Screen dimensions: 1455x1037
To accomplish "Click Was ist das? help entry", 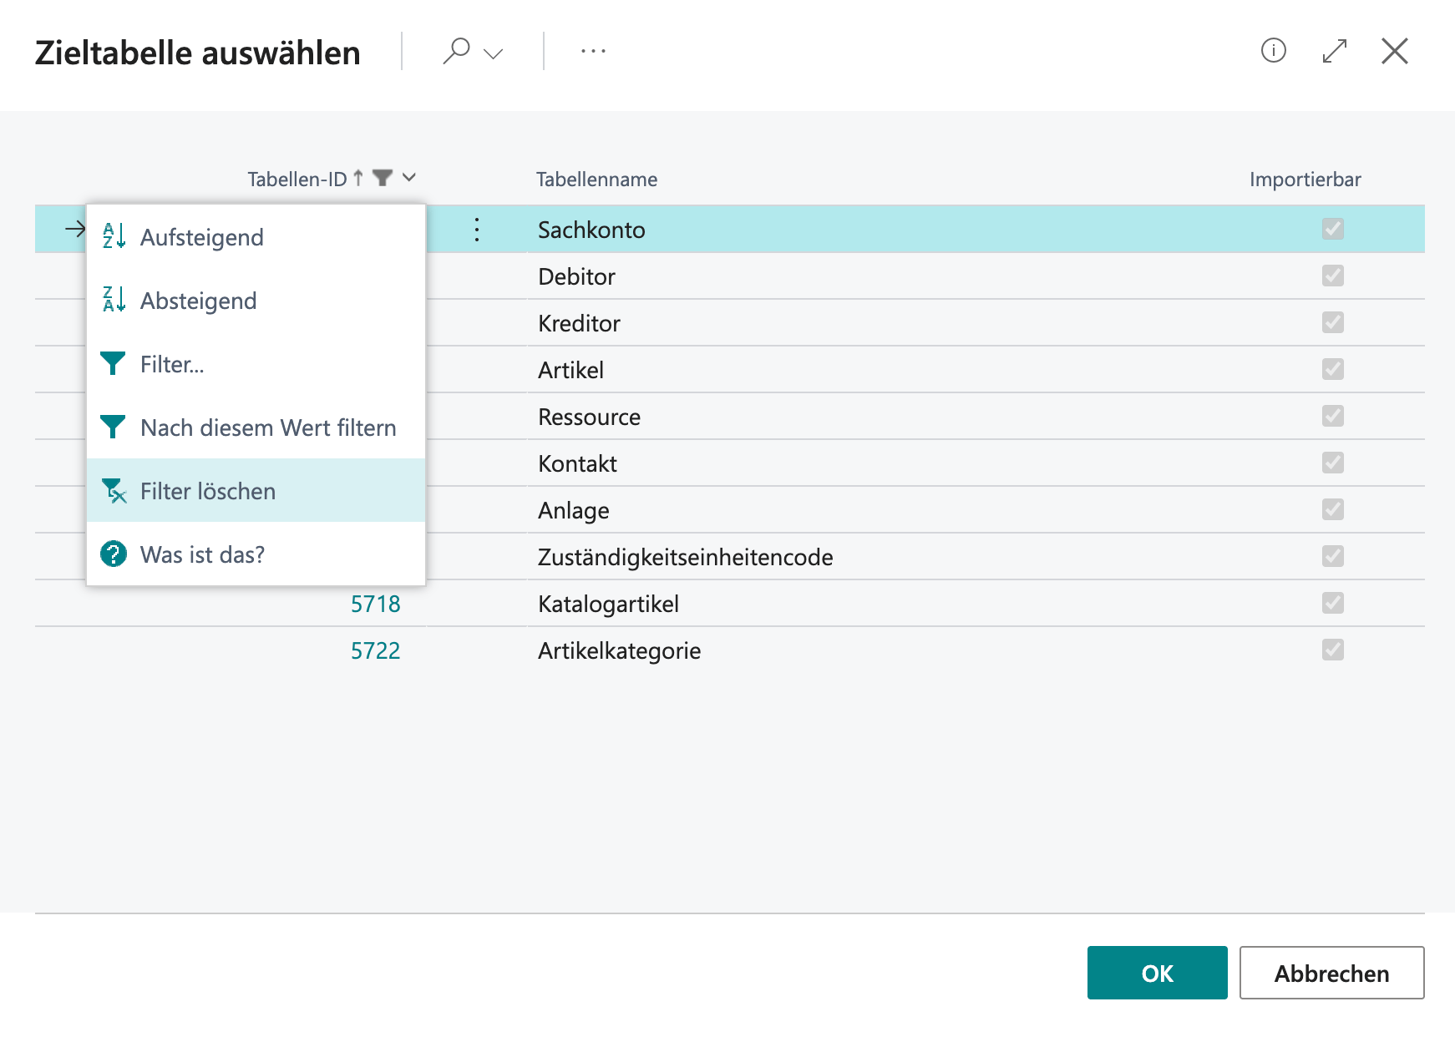I will coord(256,554).
